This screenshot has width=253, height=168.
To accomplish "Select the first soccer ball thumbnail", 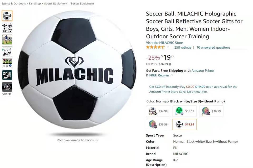I will point(7,16).
